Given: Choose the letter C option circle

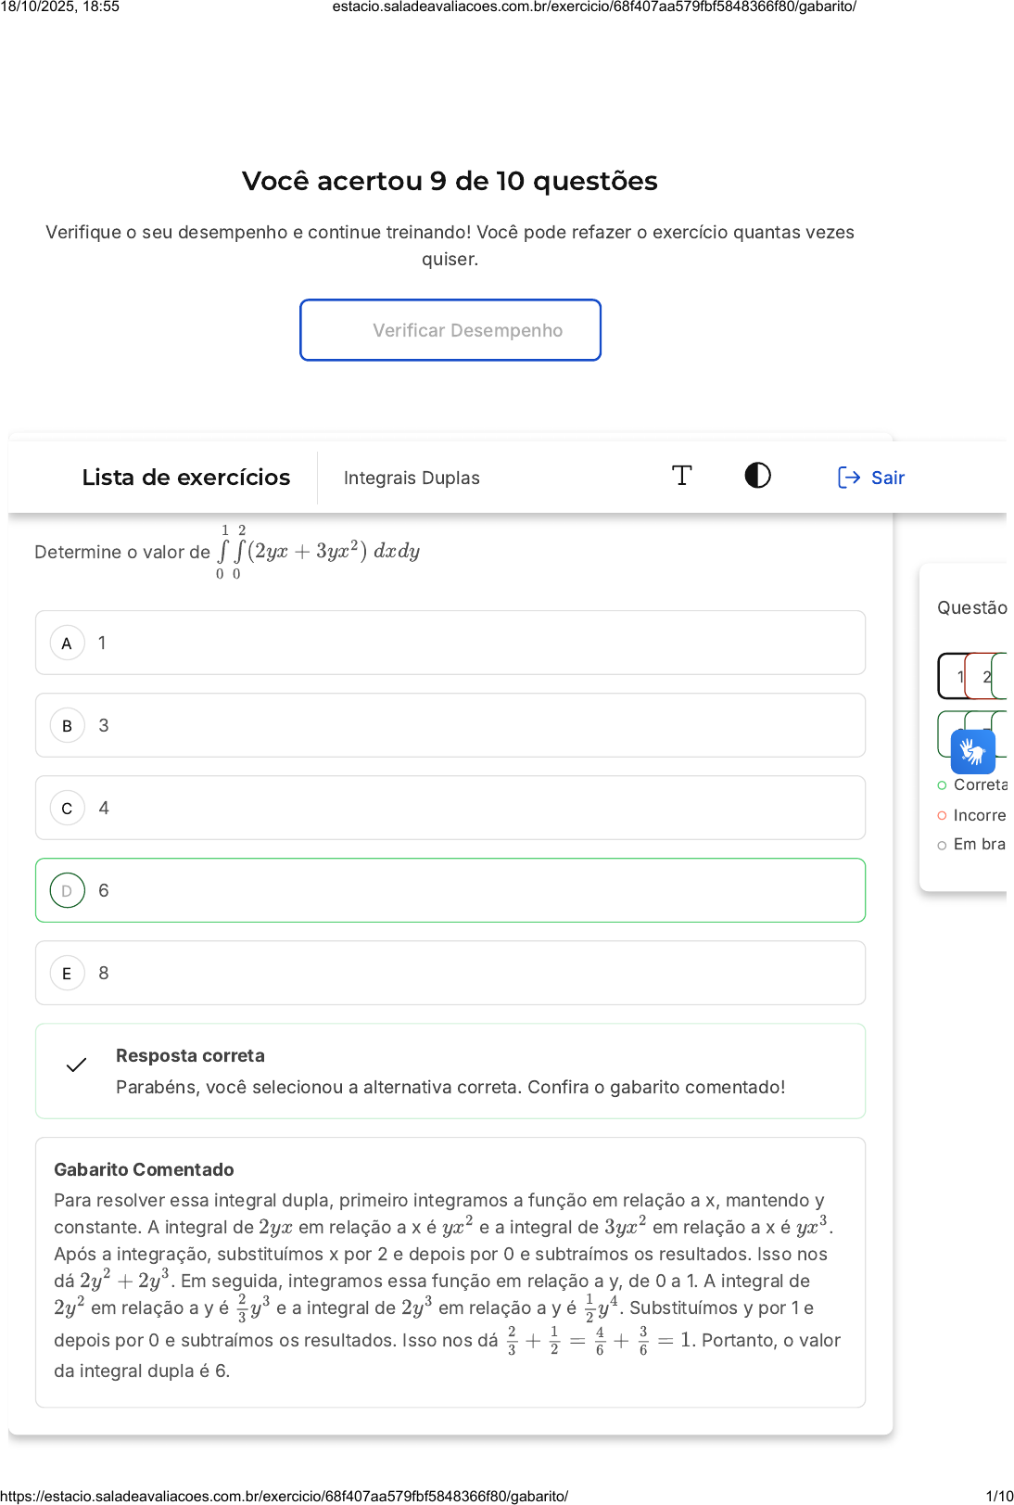Looking at the screenshot, I should (x=67, y=808).
